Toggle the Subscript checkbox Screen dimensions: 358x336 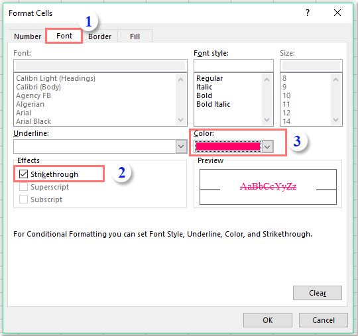(x=23, y=199)
